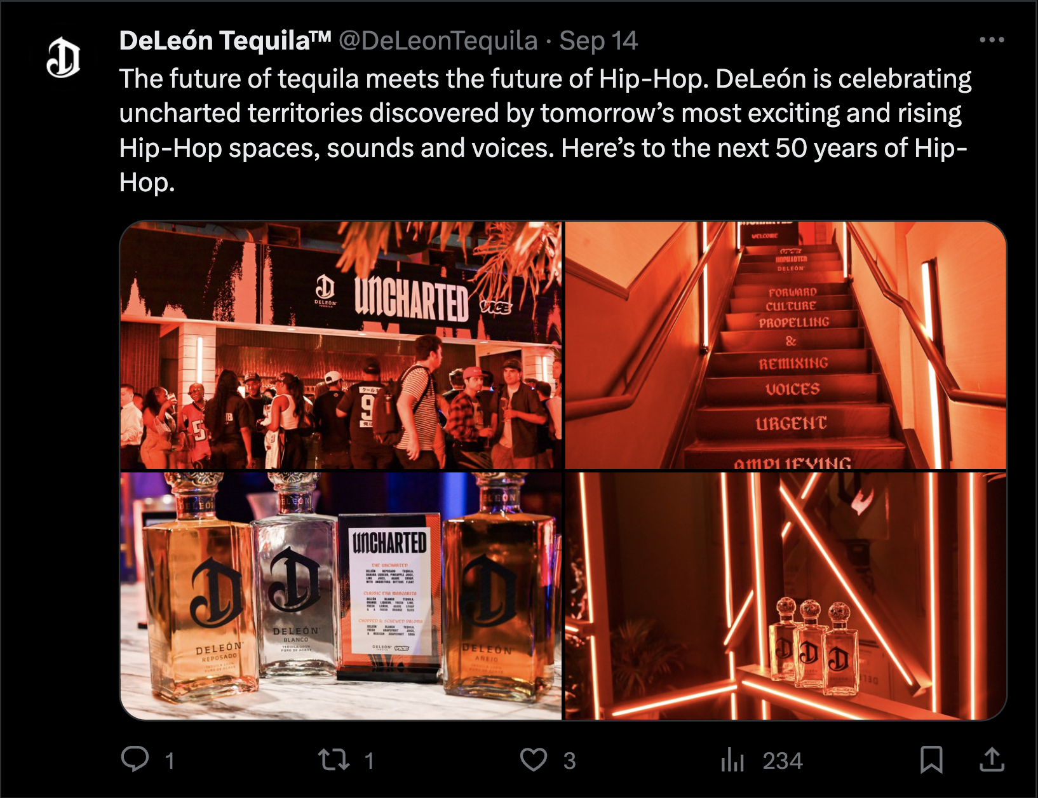Open the Sep 14 timestamp link
Screen dimensions: 1038x798
click(x=598, y=41)
